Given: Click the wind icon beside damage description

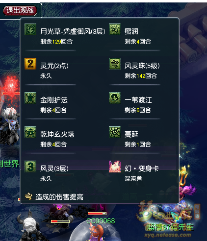Looking at the screenshot, I should 28,196.
